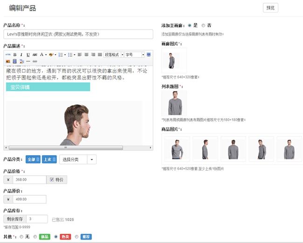Image resolution: width=303 pixels, height=243 pixels.
Task: Click the 预览 preview button
Action: pos(270,7)
